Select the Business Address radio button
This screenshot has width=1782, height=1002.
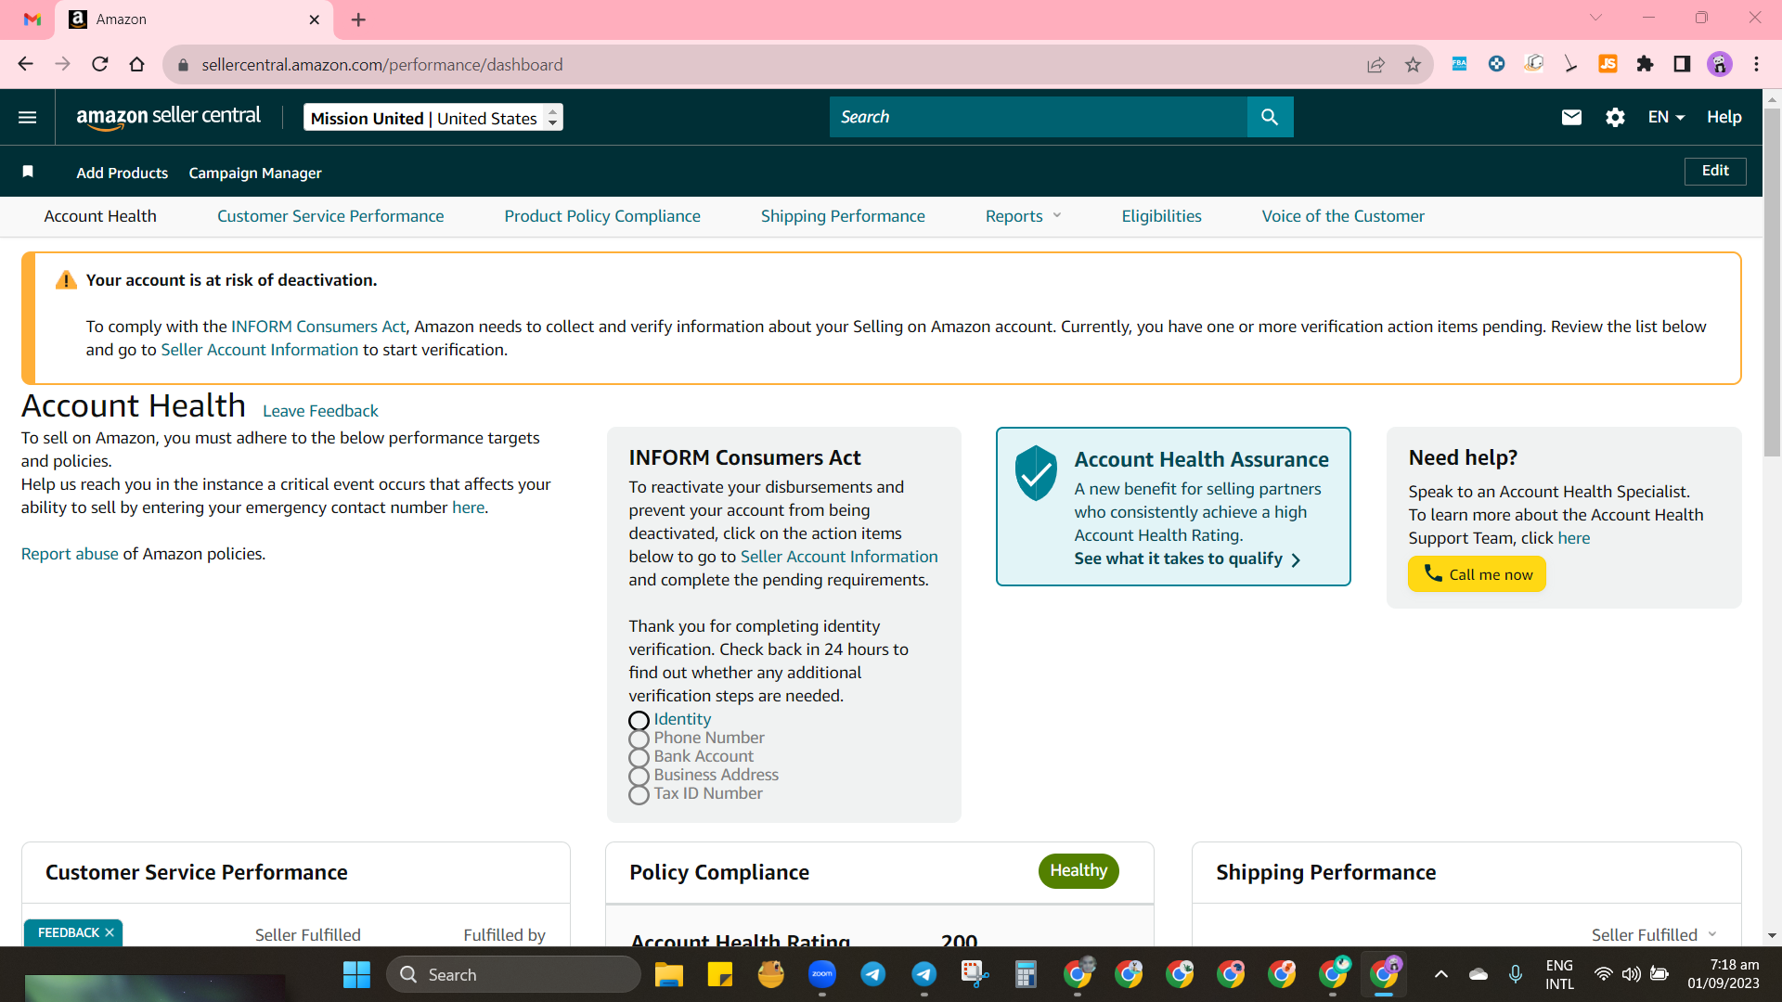tap(639, 776)
